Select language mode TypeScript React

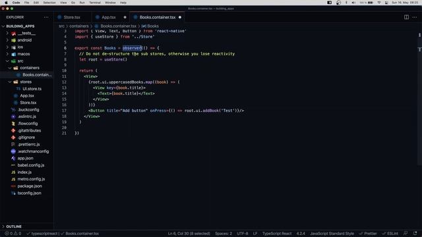click(x=277, y=234)
